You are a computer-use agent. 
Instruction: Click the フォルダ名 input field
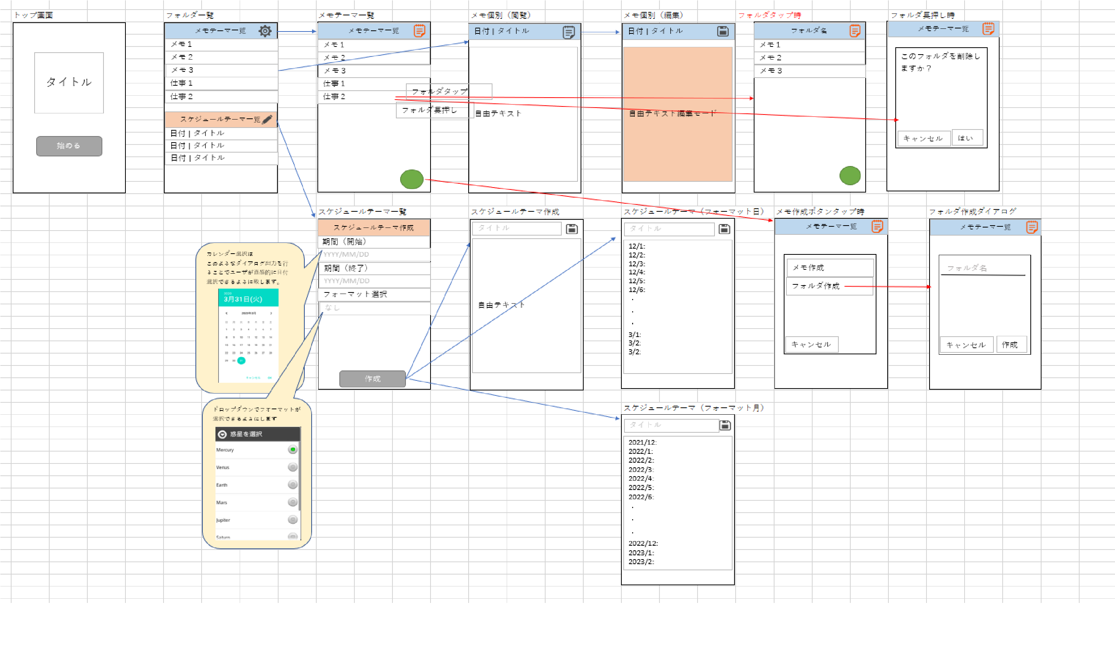982,268
